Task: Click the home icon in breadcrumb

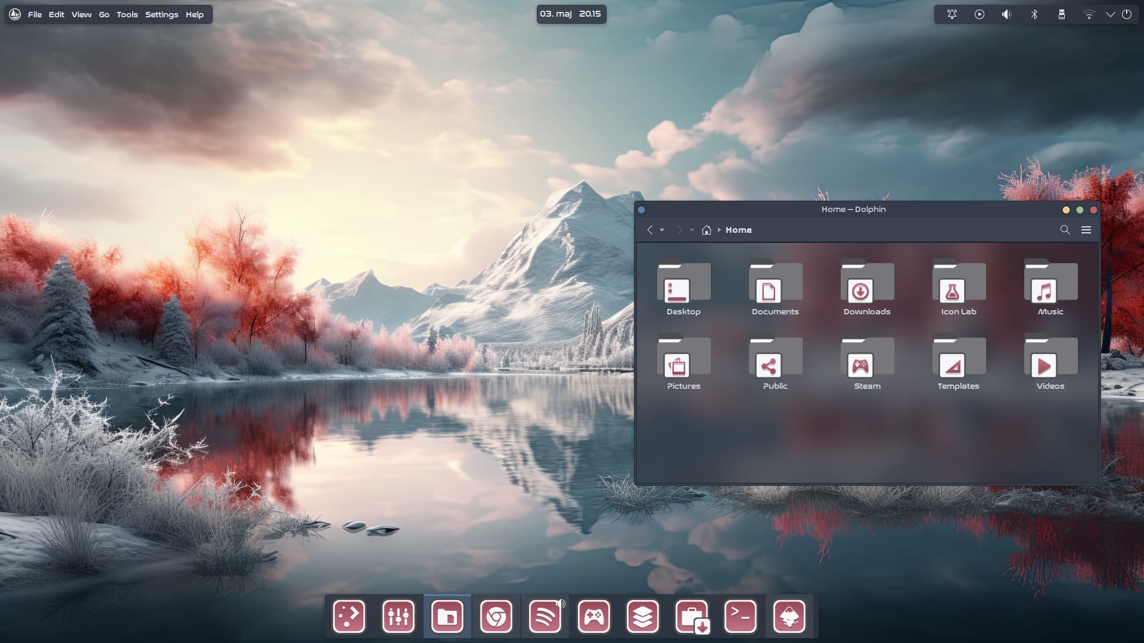Action: click(x=707, y=230)
